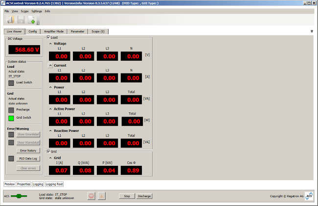Click the new document toolbar icon
The image size is (318, 206).
[x=32, y=20]
